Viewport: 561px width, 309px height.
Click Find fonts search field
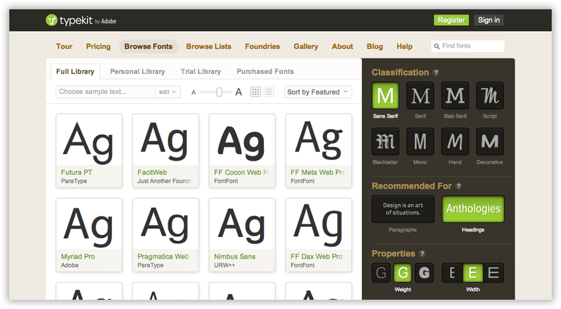click(468, 46)
